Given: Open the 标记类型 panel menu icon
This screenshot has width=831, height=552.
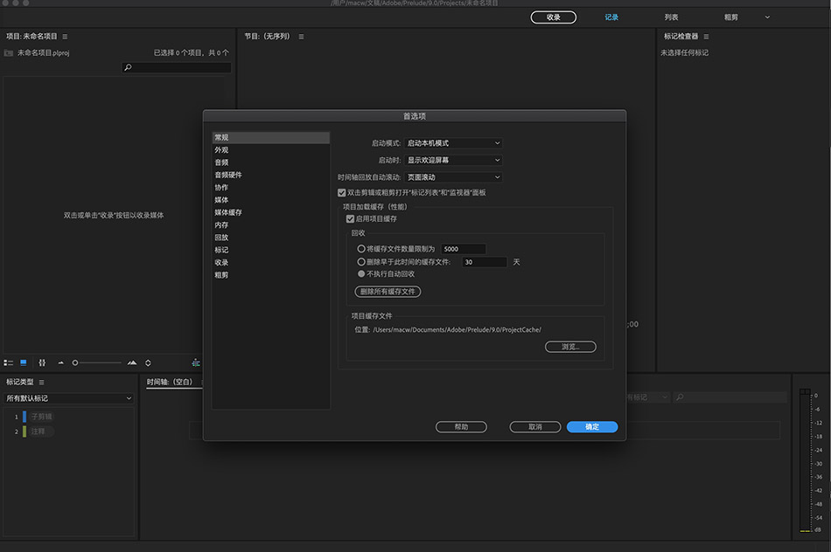Looking at the screenshot, I should point(41,382).
